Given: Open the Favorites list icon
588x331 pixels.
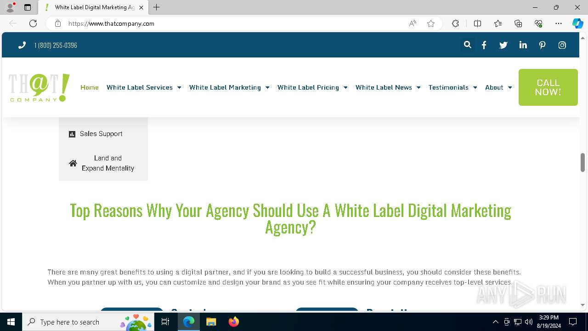Looking at the screenshot, I should pos(498,23).
